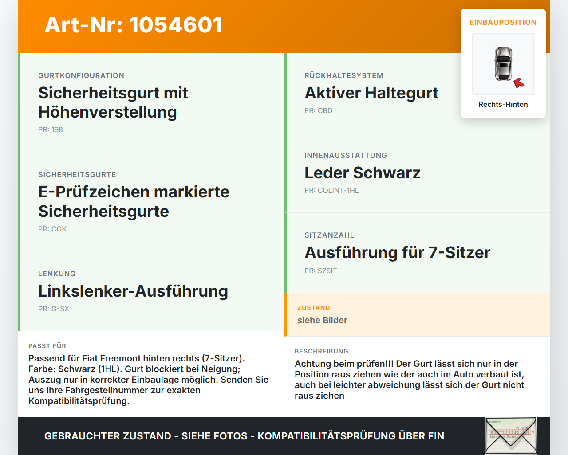Select the 'GEBRAUCHTER ZUSTAND - SIEHE FOTOS' footer text
The height and width of the screenshot is (455, 568).
point(245,436)
